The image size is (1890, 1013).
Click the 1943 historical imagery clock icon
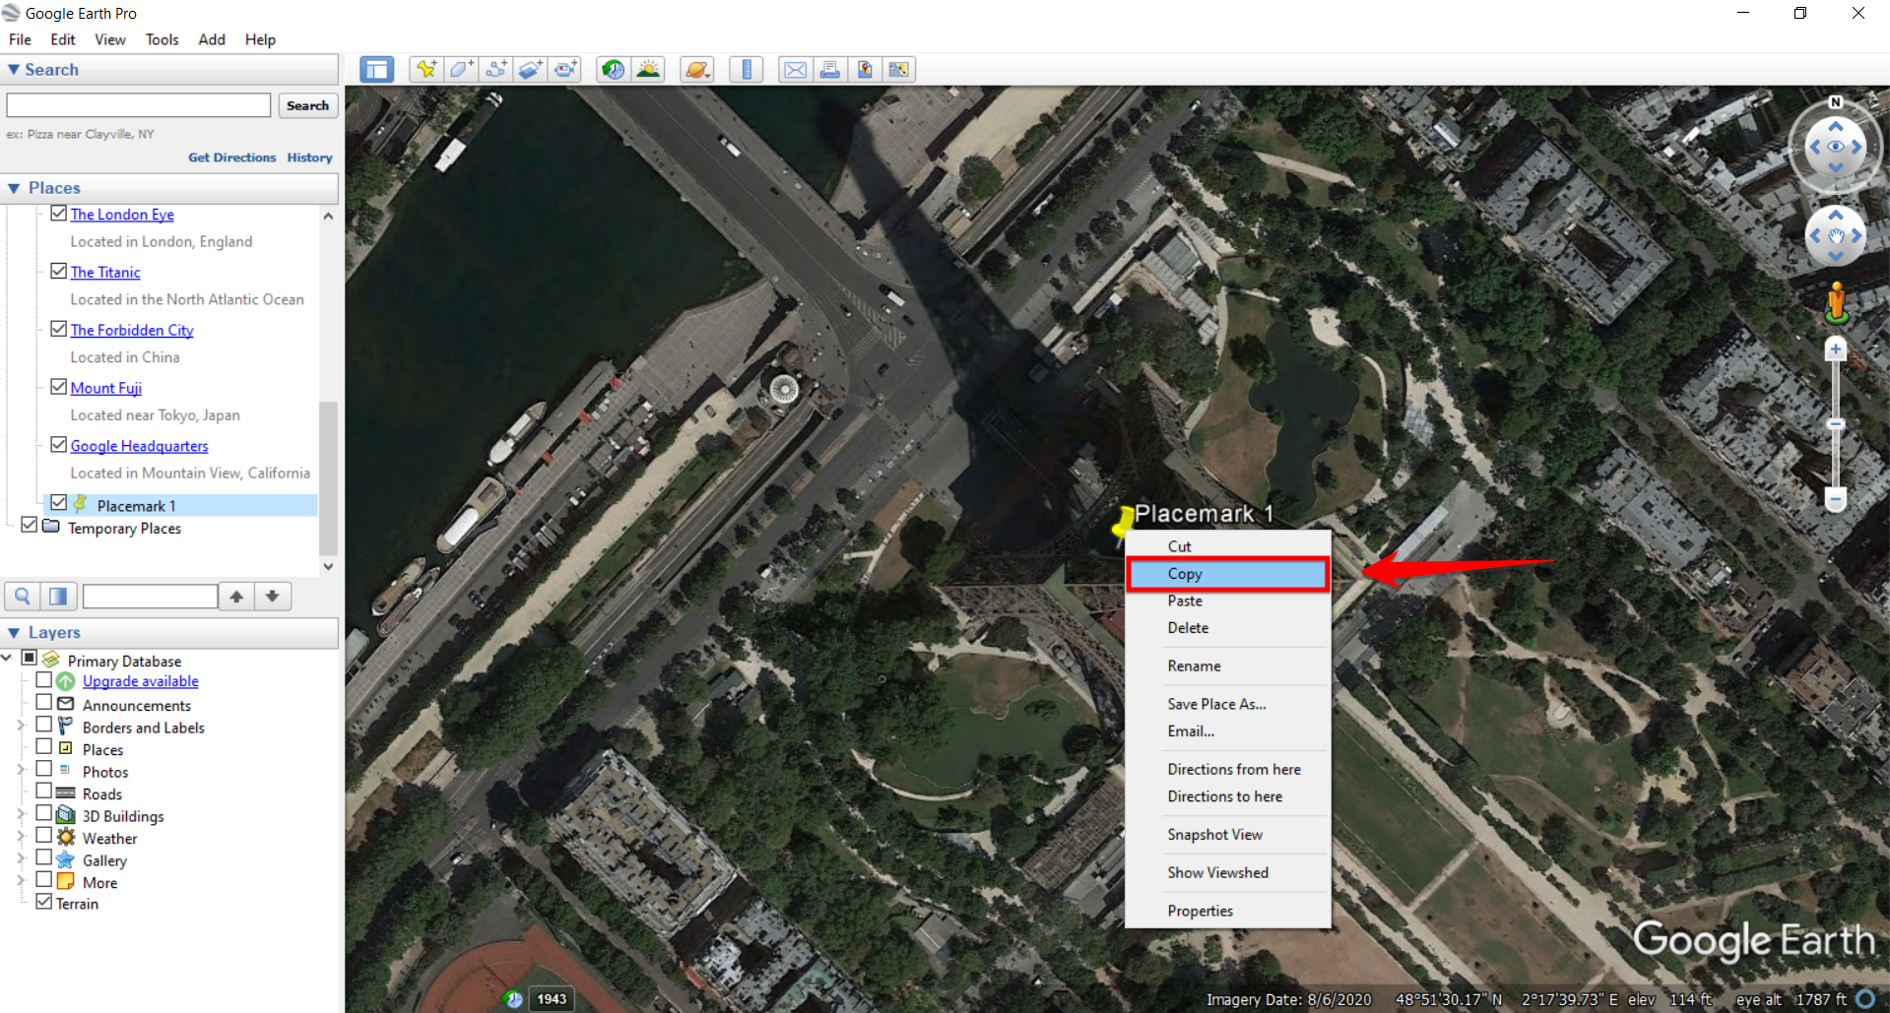pyautogui.click(x=513, y=999)
